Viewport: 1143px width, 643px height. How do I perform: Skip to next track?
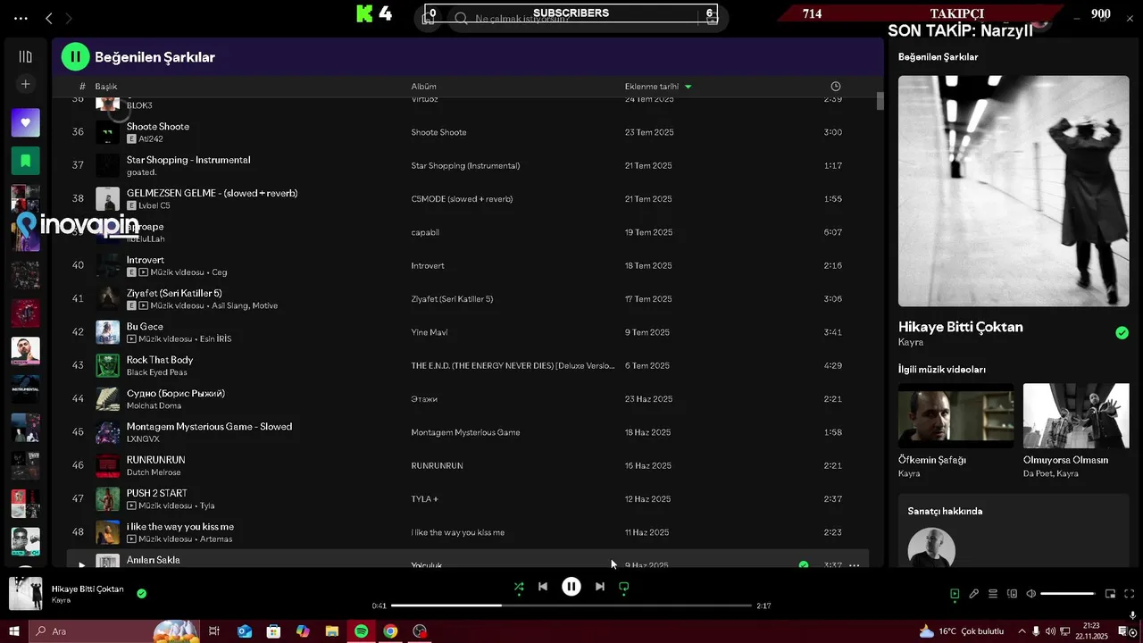point(600,587)
